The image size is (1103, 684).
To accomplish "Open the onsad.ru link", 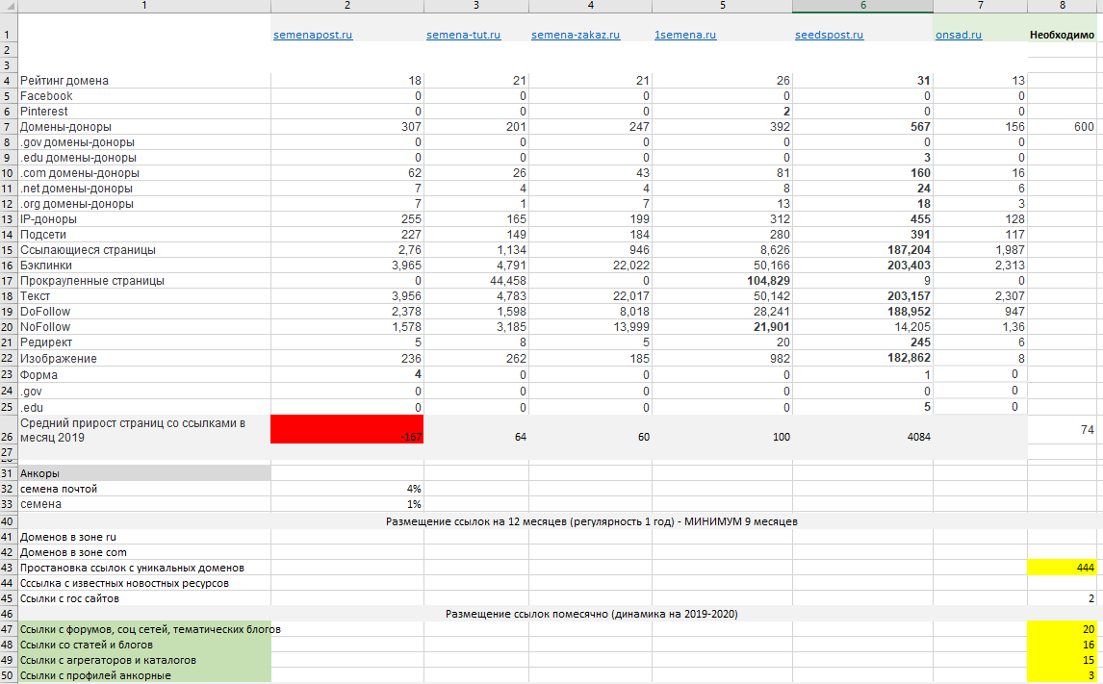I will click(x=958, y=35).
